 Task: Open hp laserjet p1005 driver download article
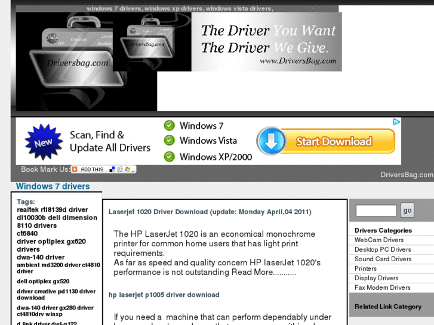(164, 295)
